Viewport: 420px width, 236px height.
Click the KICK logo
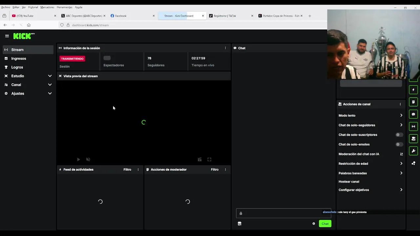tap(24, 36)
